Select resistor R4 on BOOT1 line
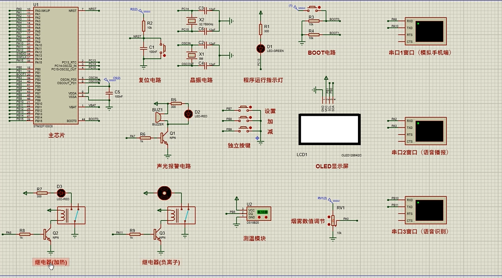 [314, 35]
